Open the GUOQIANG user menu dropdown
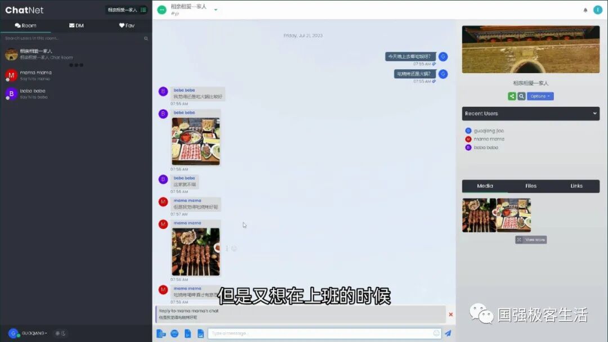This screenshot has width=608, height=342. pos(34,333)
